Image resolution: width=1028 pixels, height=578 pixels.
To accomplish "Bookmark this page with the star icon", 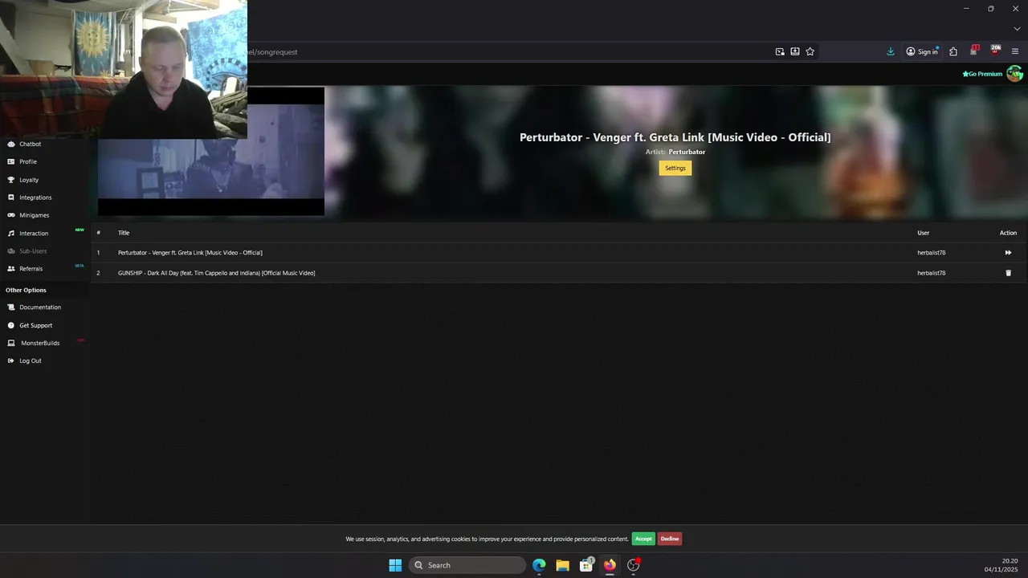I will click(x=810, y=51).
